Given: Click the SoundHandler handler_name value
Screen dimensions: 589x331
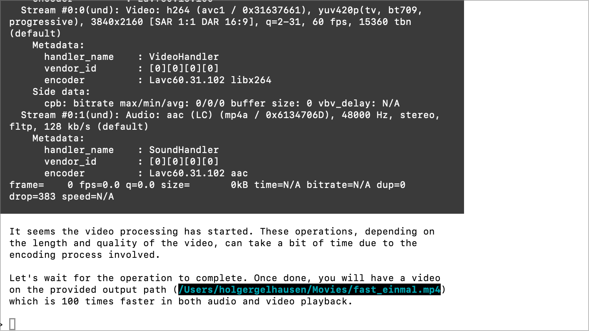Looking at the screenshot, I should (184, 150).
